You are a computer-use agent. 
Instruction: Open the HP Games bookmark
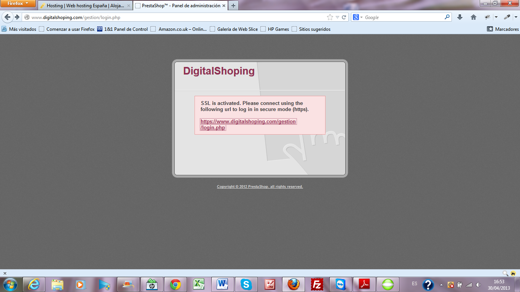click(x=275, y=29)
